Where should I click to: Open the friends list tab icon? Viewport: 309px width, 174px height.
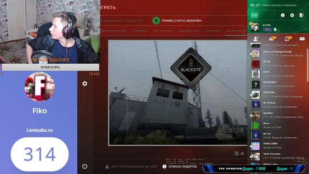[256, 39]
